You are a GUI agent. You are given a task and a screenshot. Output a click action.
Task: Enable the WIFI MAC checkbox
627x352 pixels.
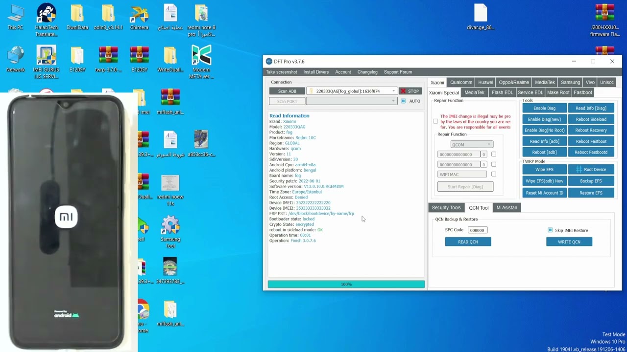click(x=493, y=174)
